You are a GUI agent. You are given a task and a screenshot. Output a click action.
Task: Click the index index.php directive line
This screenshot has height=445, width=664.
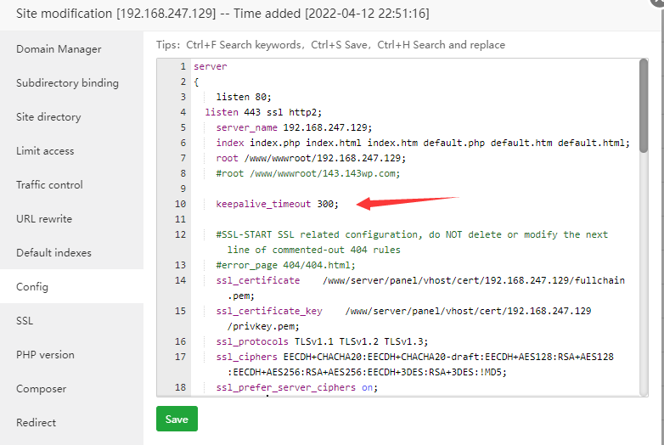423,143
